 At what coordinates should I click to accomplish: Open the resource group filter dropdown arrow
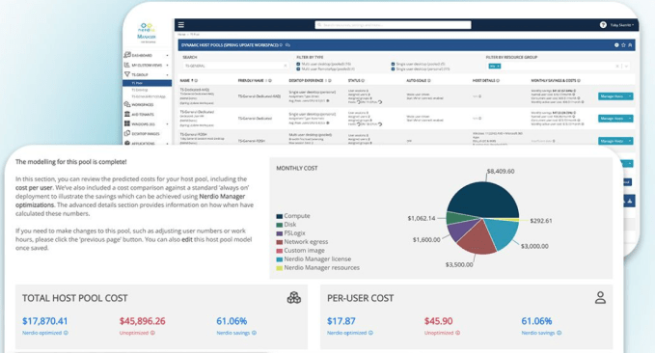pos(626,66)
